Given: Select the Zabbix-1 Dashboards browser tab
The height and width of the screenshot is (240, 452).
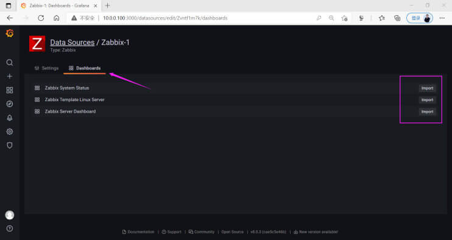Looking at the screenshot, I should click(x=59, y=5).
